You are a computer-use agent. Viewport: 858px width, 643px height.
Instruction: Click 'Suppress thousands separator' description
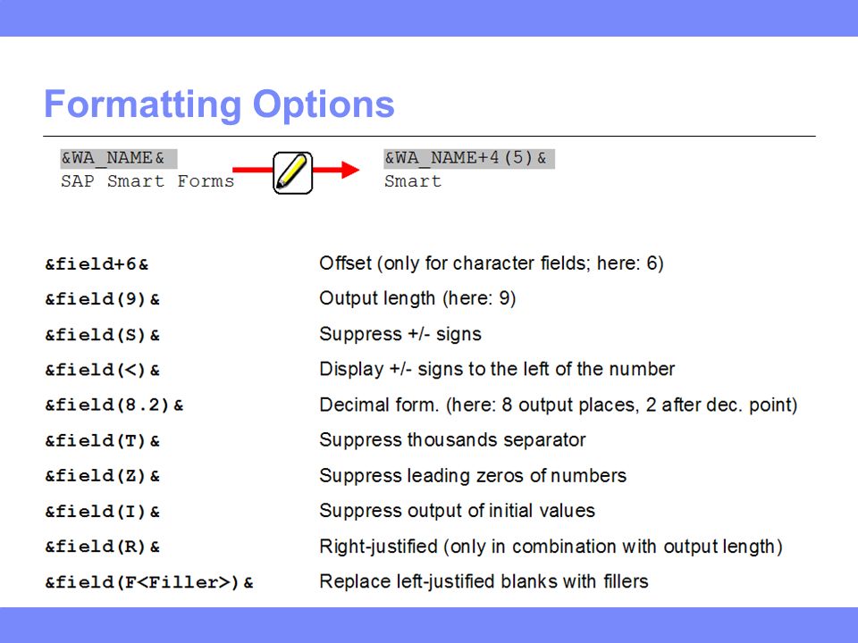pyautogui.click(x=452, y=439)
